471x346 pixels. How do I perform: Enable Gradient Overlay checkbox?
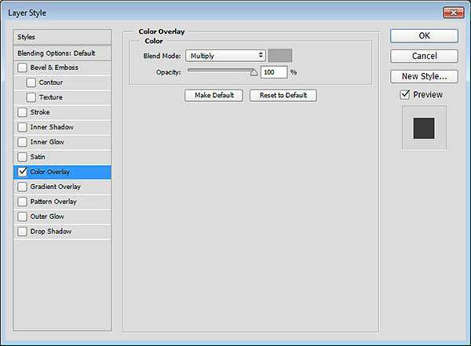click(22, 187)
